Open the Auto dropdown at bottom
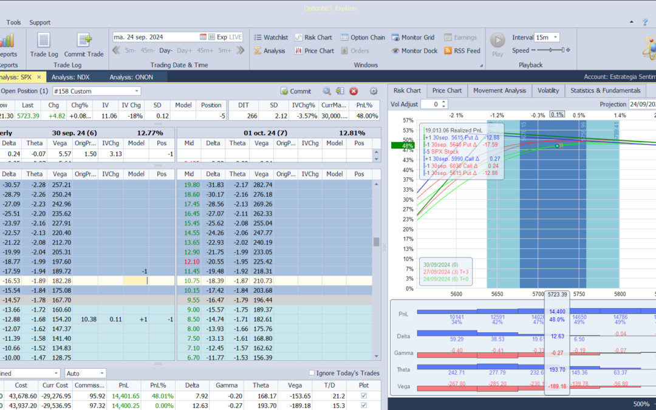The width and height of the screenshot is (656, 410). tap(101, 373)
